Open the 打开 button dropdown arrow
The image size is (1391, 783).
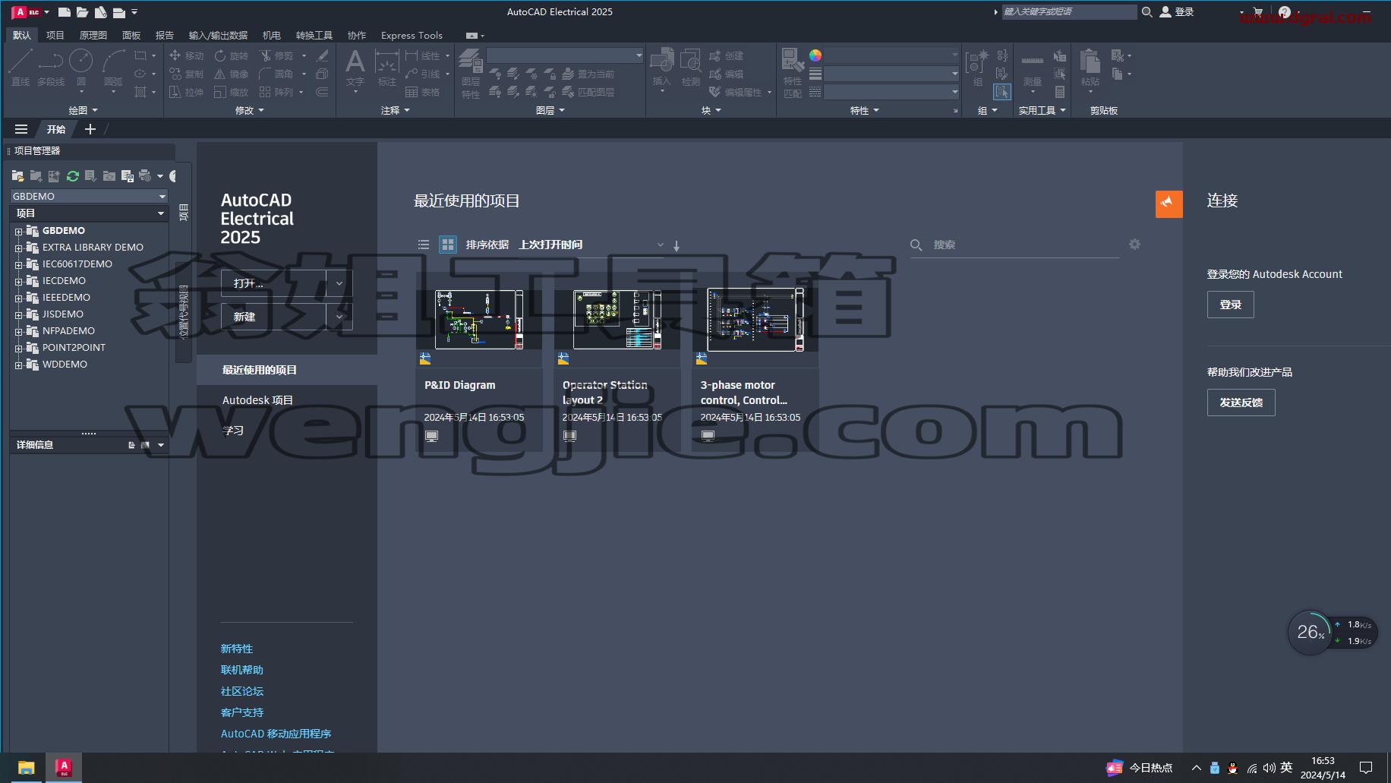coord(339,283)
